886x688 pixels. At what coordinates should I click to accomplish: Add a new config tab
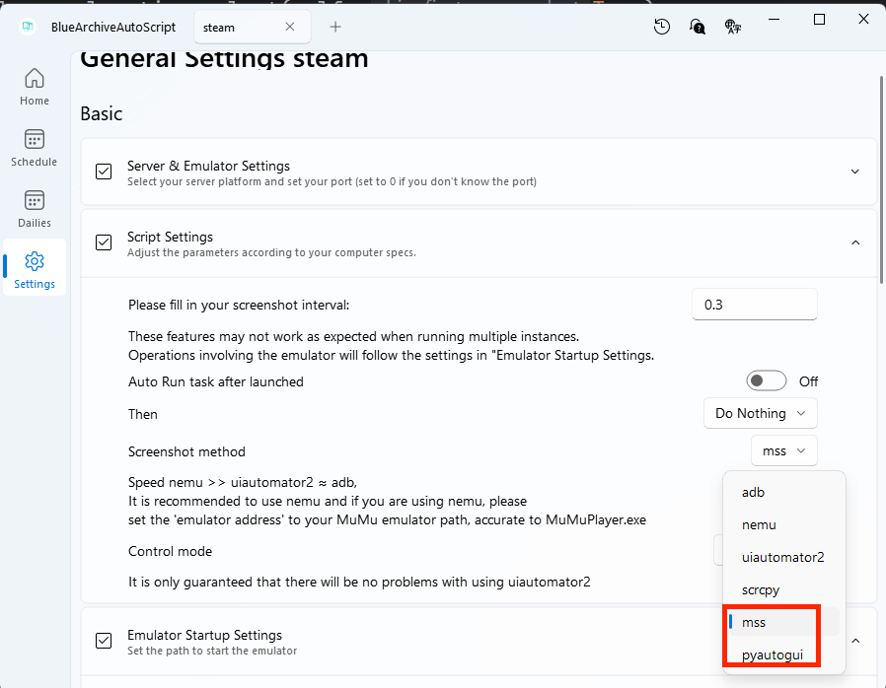tap(335, 27)
